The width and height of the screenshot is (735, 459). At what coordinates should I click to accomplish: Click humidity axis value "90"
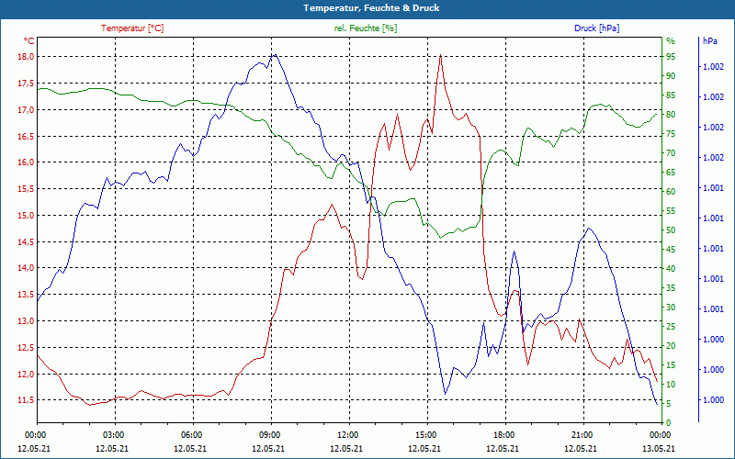click(x=671, y=76)
